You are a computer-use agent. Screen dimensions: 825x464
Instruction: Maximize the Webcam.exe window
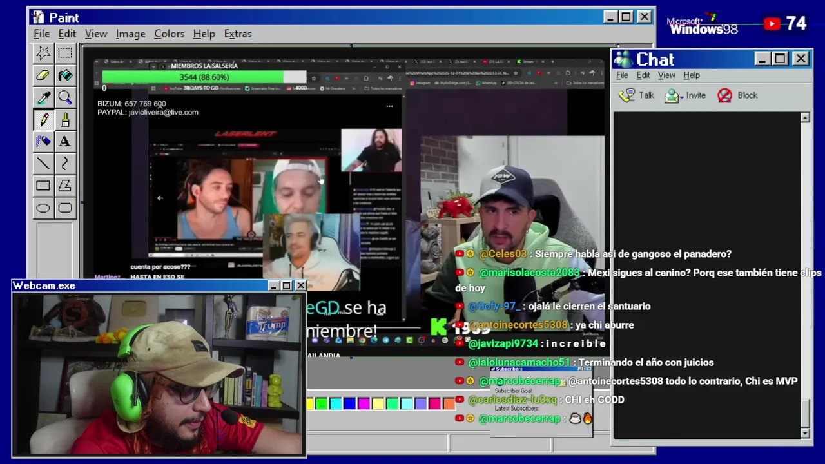287,285
